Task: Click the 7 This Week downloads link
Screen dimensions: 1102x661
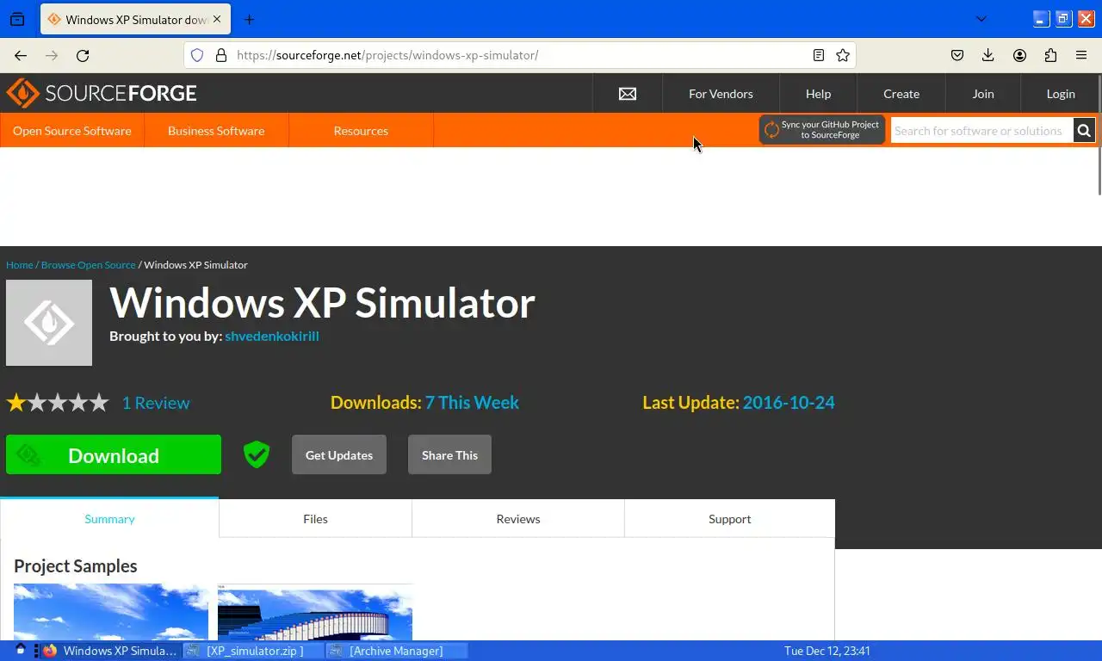Action: click(472, 402)
